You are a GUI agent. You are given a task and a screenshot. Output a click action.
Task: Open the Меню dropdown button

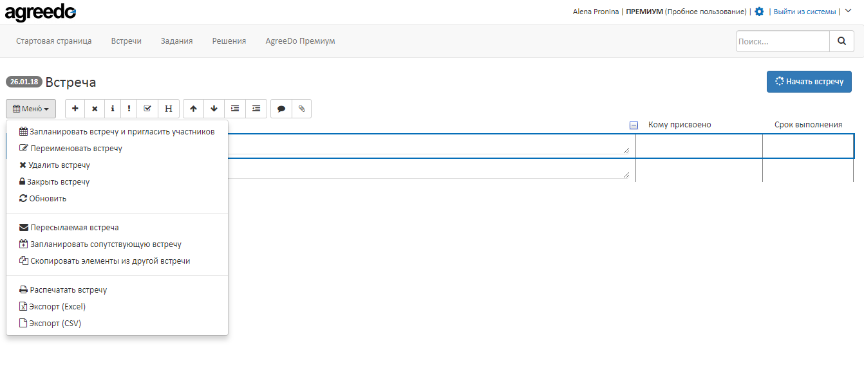tap(31, 109)
